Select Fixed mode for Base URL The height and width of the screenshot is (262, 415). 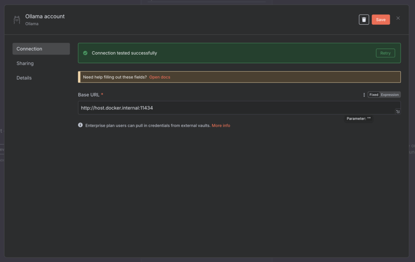pos(374,95)
